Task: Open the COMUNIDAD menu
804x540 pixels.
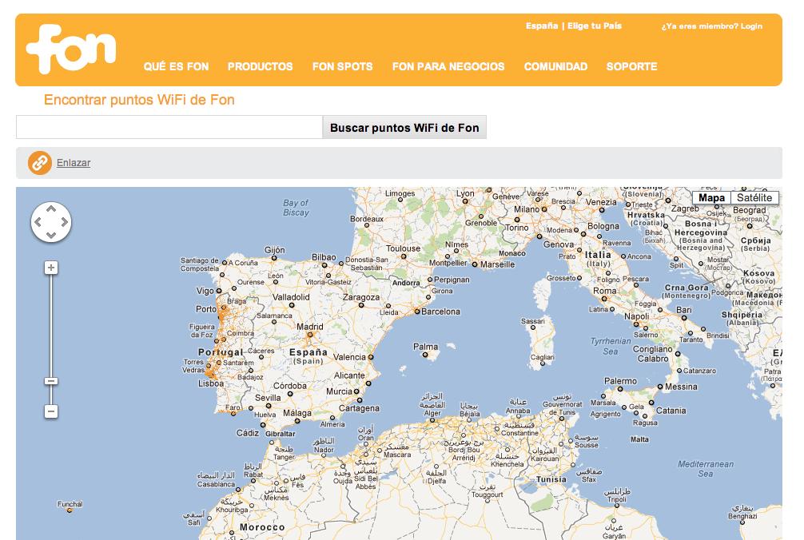Action: click(x=555, y=66)
